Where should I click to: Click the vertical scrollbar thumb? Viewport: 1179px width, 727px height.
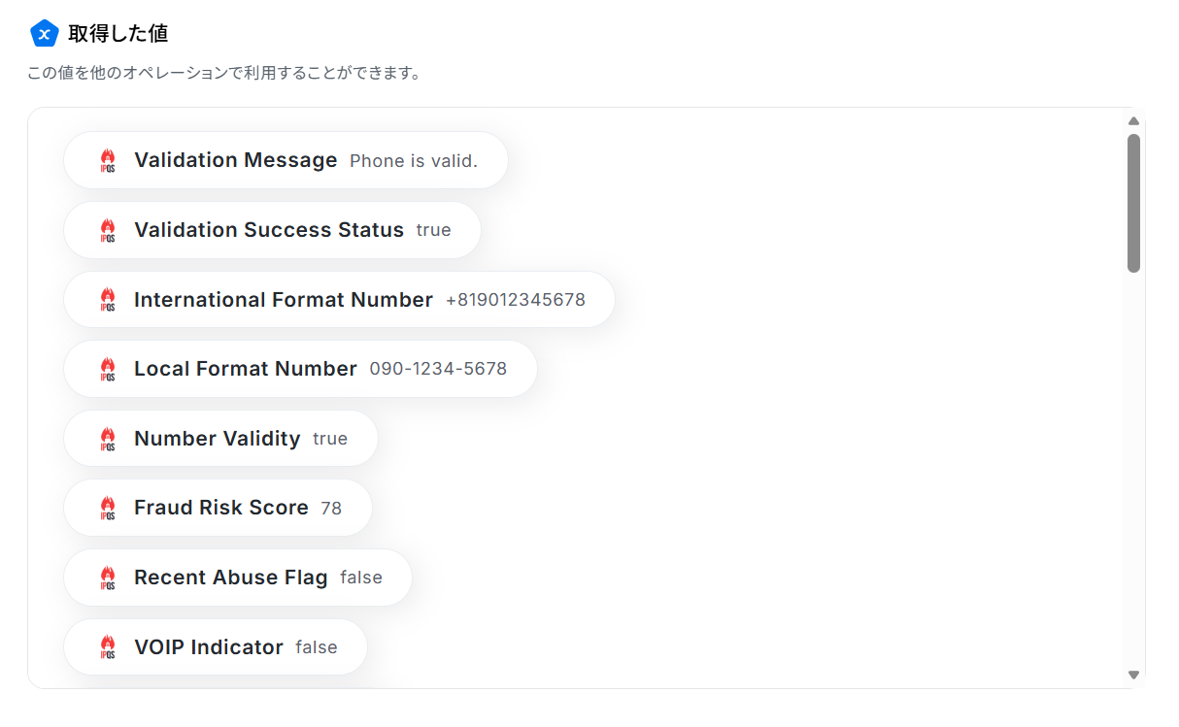1133,203
